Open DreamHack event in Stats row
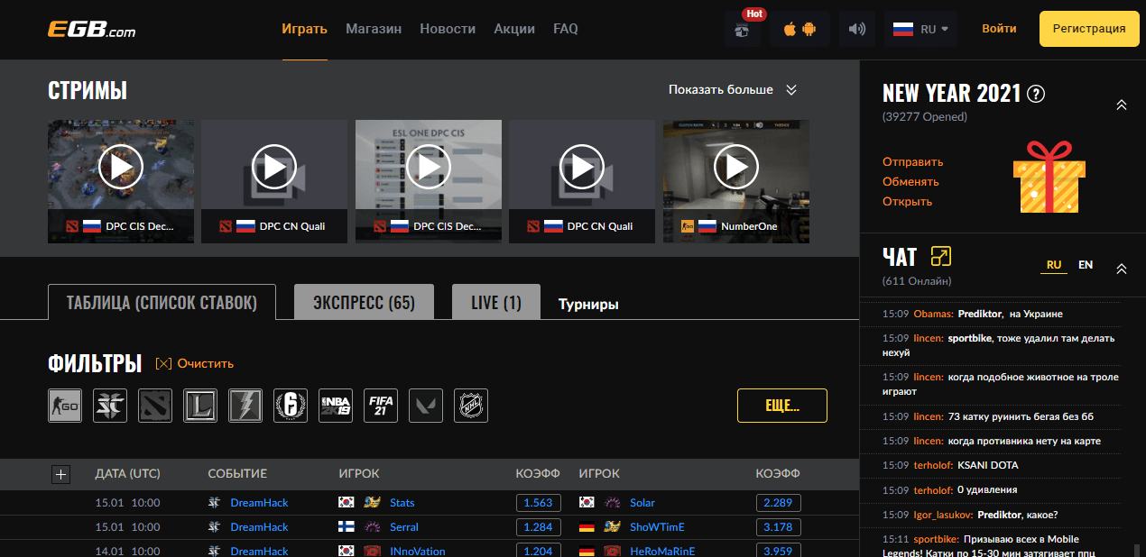The width and height of the screenshot is (1146, 557). (260, 503)
